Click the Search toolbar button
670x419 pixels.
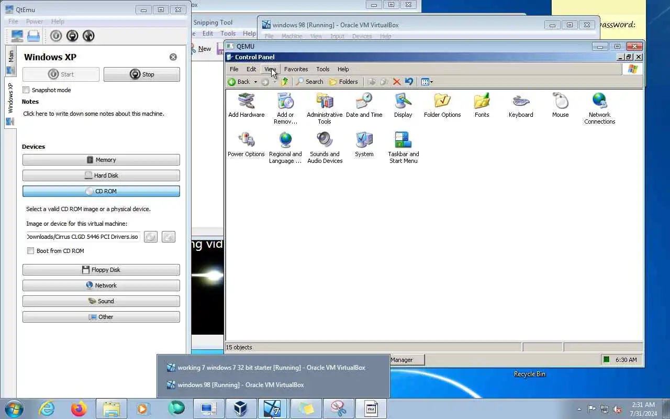coord(310,82)
